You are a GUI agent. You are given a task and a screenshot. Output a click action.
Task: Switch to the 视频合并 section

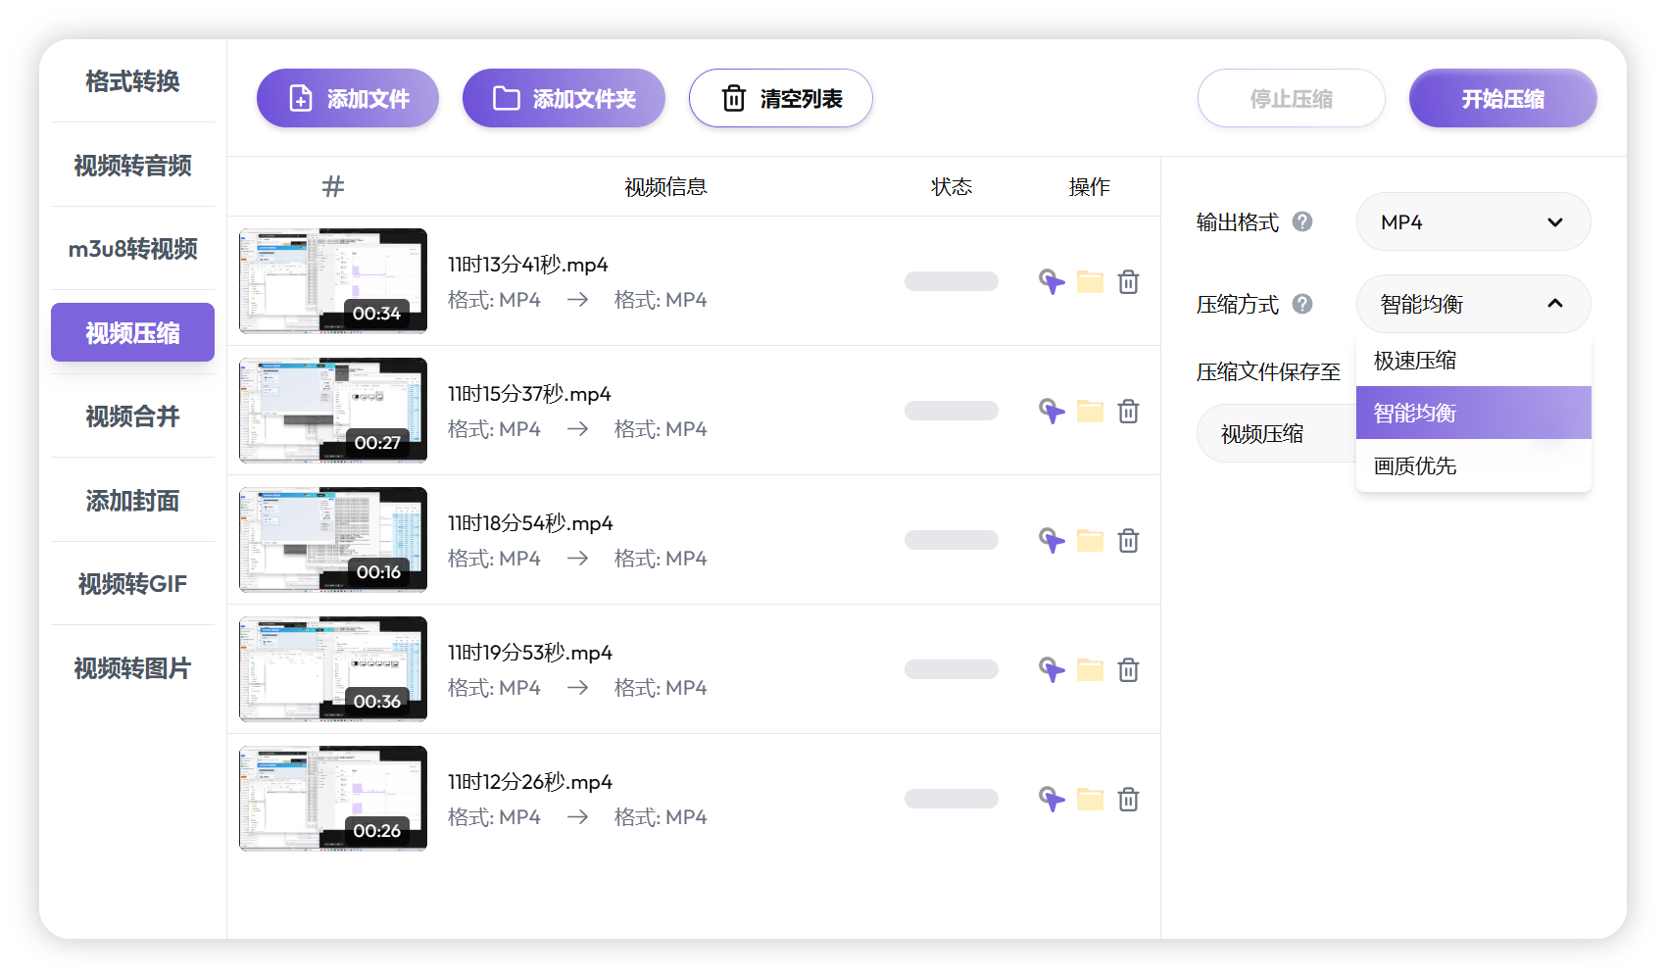(x=132, y=416)
